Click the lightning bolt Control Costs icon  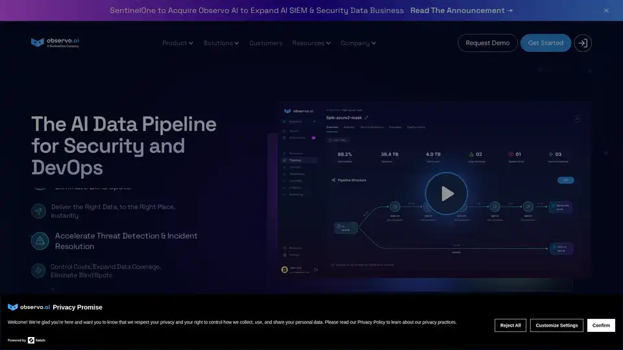point(40,271)
